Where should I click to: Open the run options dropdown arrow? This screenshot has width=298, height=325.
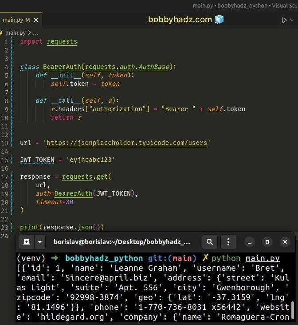pos(292,20)
